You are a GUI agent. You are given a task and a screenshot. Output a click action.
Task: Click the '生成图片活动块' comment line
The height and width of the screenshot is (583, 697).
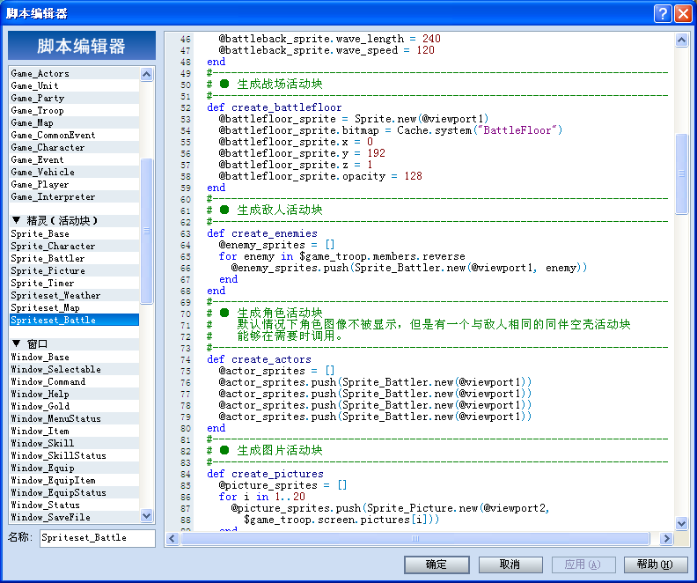coord(265,451)
